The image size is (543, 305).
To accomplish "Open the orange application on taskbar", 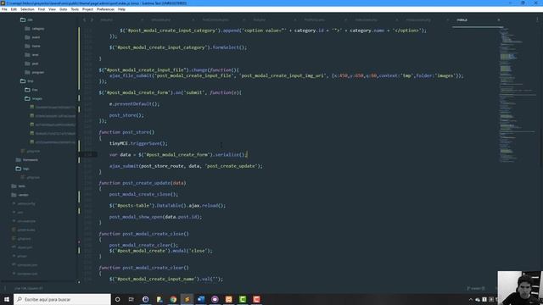I will [x=228, y=299].
